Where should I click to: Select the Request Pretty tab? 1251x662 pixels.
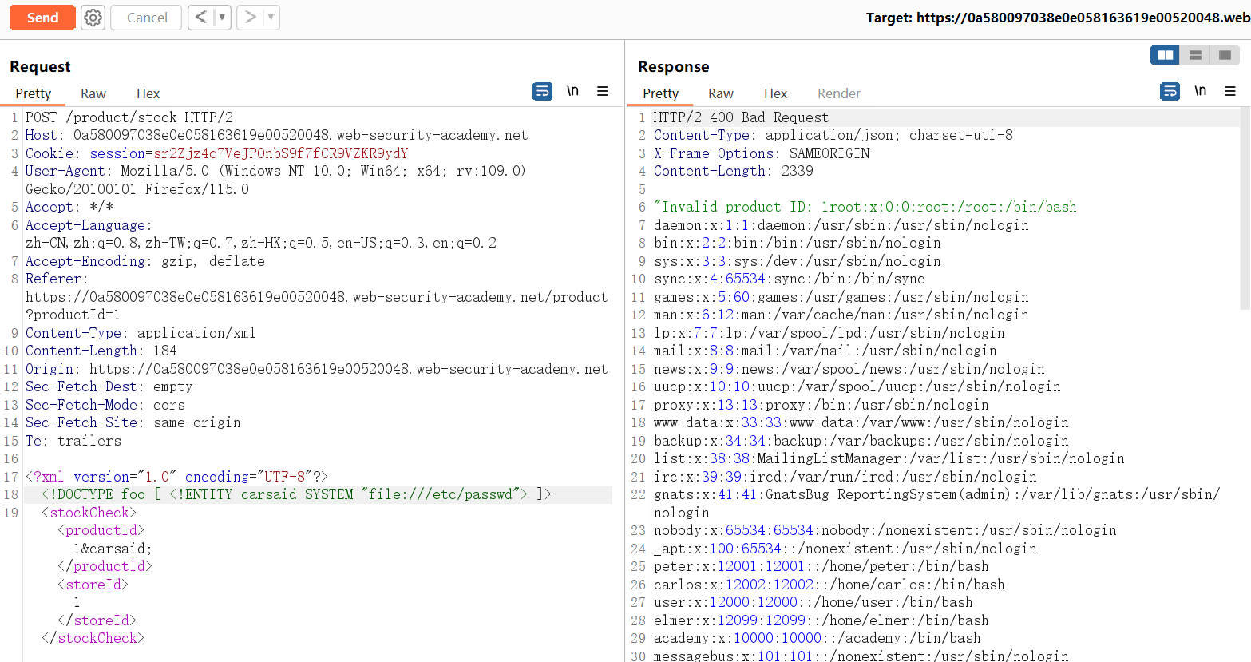[x=34, y=93]
